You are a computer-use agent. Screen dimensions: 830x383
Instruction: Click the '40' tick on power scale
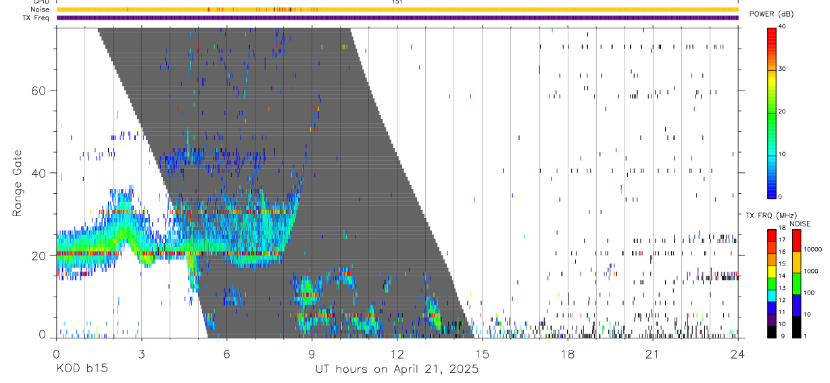pyautogui.click(x=783, y=27)
